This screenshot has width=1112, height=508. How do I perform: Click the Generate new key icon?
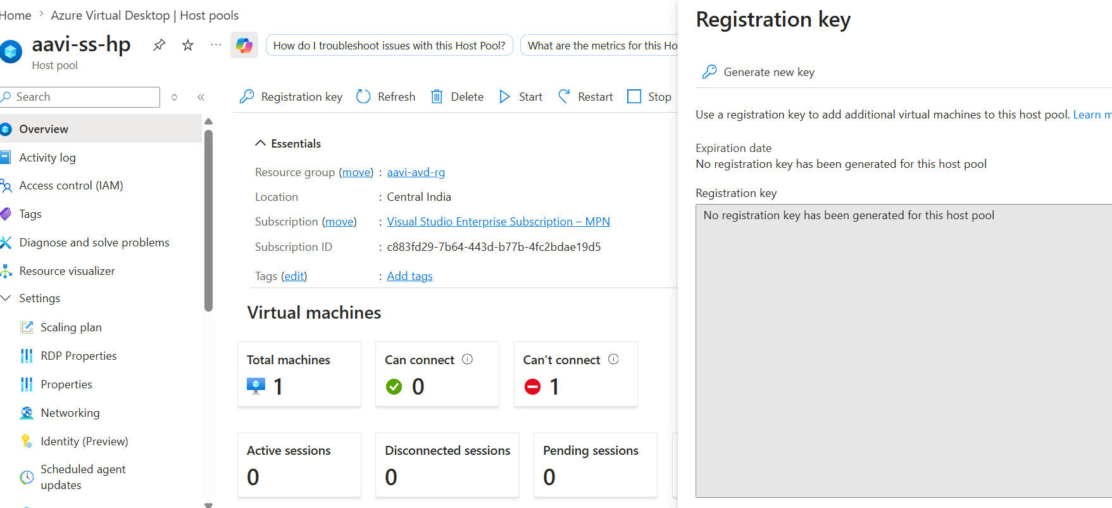[x=709, y=72]
